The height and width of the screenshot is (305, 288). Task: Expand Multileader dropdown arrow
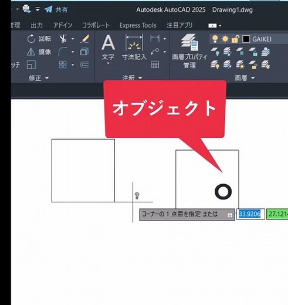[x=165, y=52]
